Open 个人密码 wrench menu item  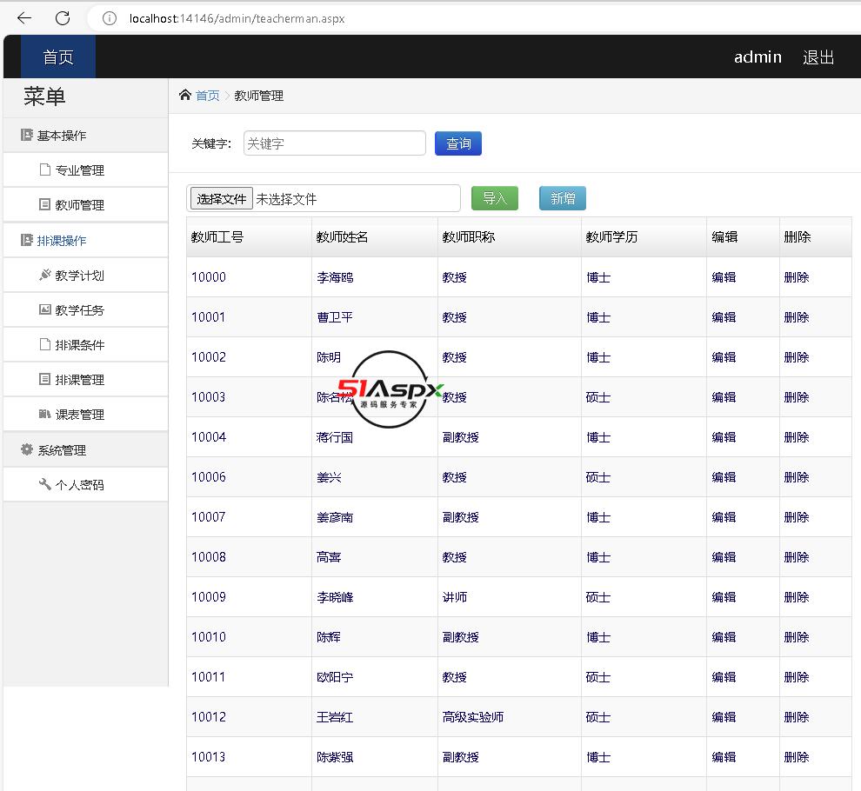click(79, 485)
